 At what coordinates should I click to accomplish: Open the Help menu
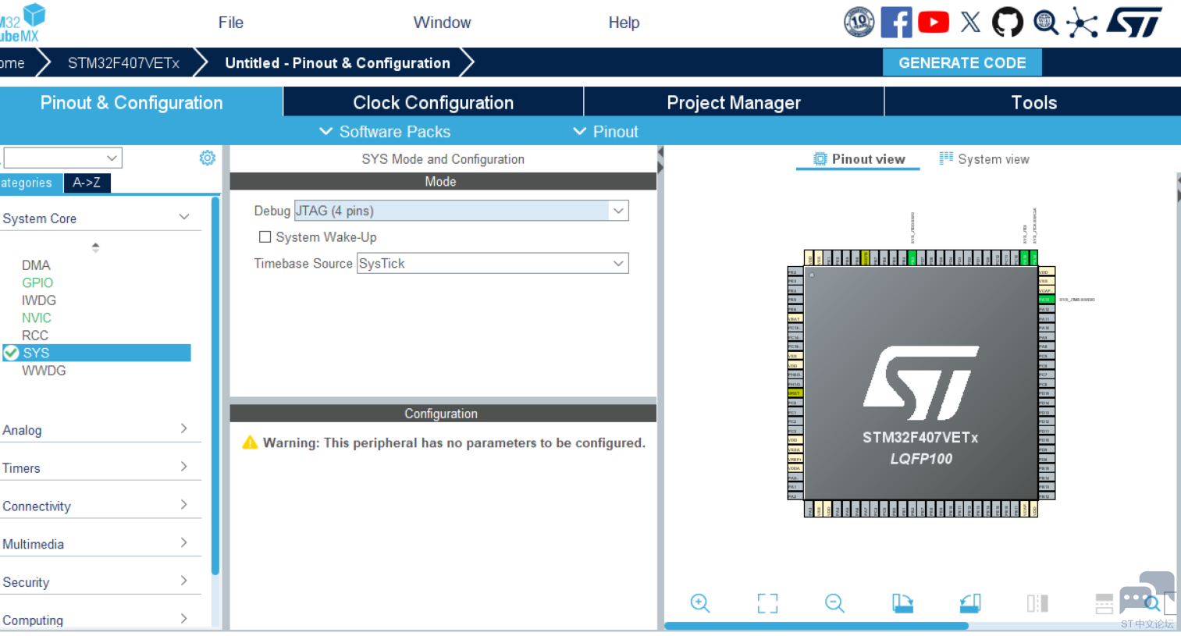point(624,23)
